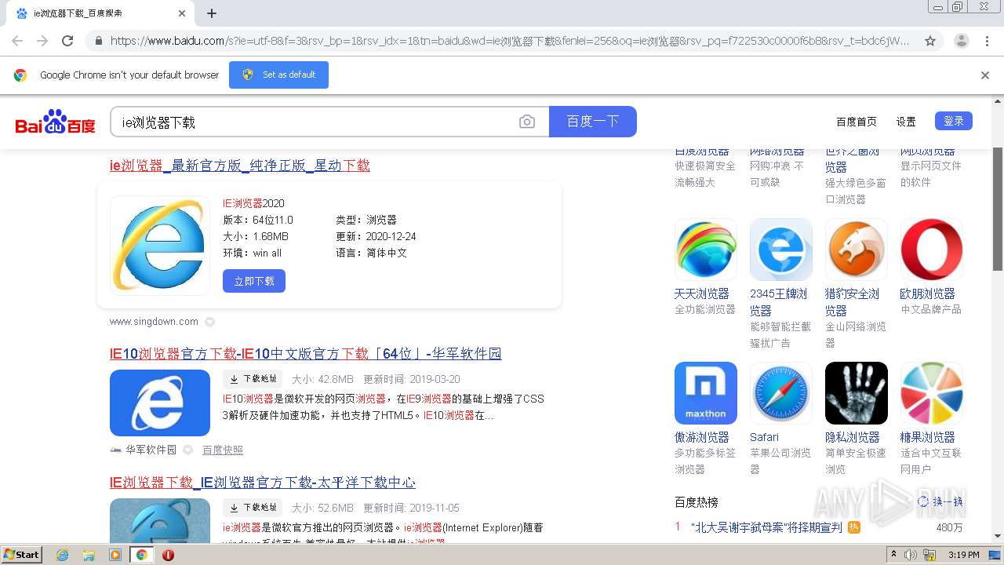The height and width of the screenshot is (565, 1004).
Task: Open the file explorer taskbar icon
Action: tap(89, 555)
